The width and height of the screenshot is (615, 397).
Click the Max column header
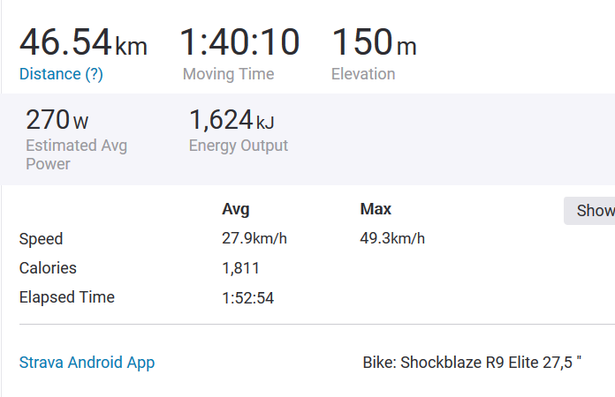click(x=376, y=209)
